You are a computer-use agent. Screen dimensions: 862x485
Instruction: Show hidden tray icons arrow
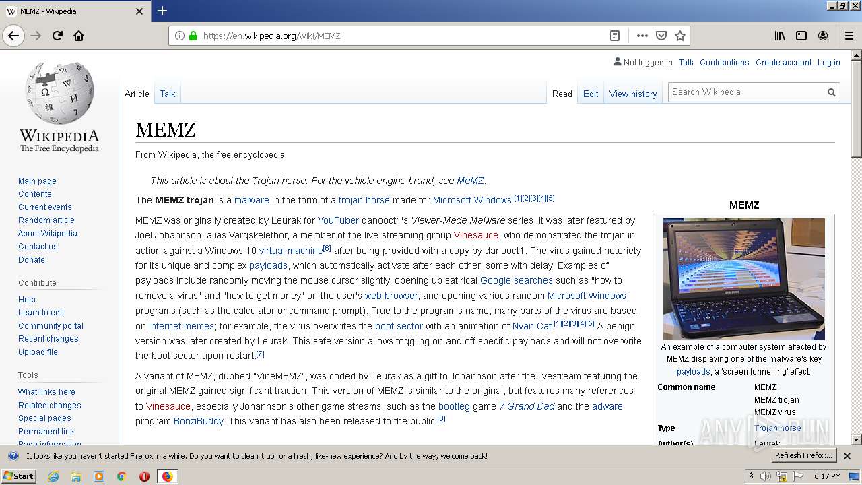click(x=752, y=476)
